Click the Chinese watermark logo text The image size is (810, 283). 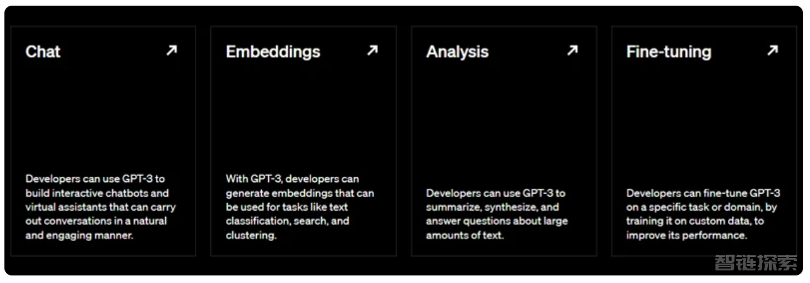click(x=756, y=263)
